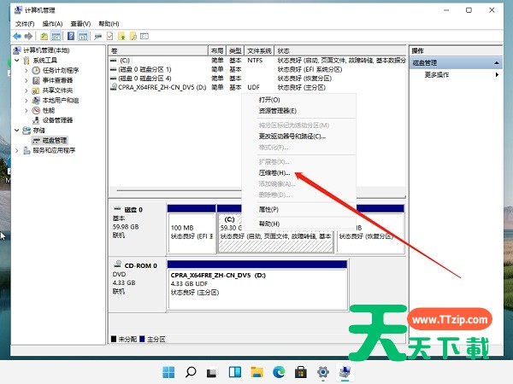Screen dimensions: 513x384
Task: Expand 更多操作 submenu arrow in actions pane
Action: pyautogui.click(x=497, y=75)
